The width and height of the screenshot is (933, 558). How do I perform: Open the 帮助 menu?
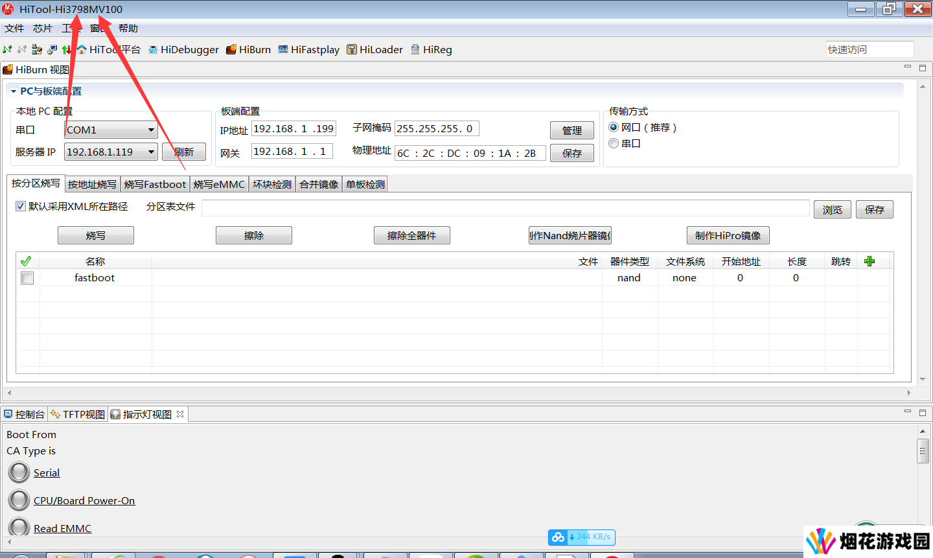(128, 29)
